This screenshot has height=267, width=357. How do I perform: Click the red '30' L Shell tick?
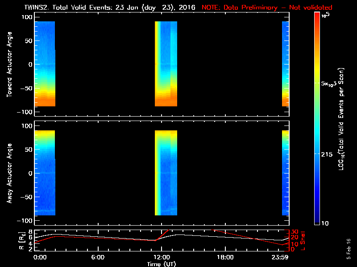(295, 232)
